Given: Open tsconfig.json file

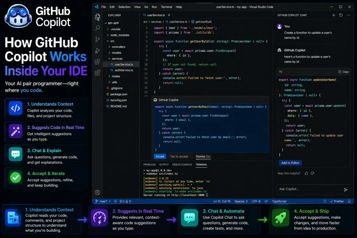Looking at the screenshot, I should tap(116, 100).
